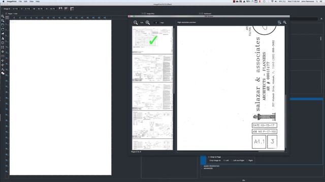Click third layout icon in top options bar
The image size is (325, 182).
click(72, 9)
